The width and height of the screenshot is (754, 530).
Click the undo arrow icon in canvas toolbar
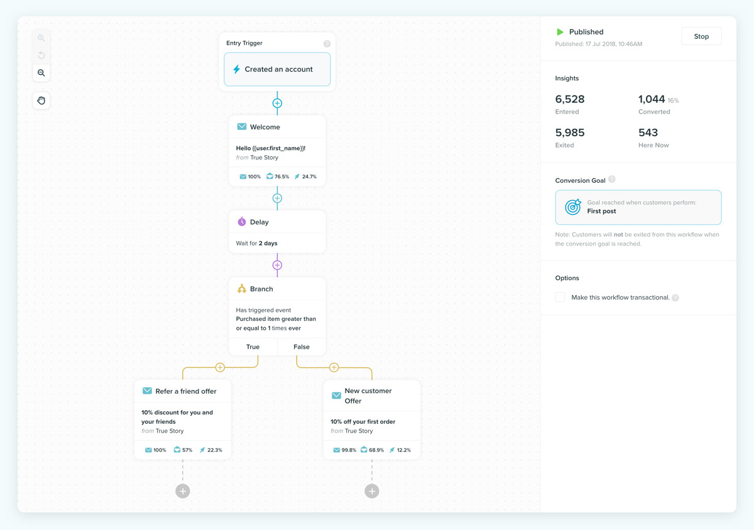(41, 55)
